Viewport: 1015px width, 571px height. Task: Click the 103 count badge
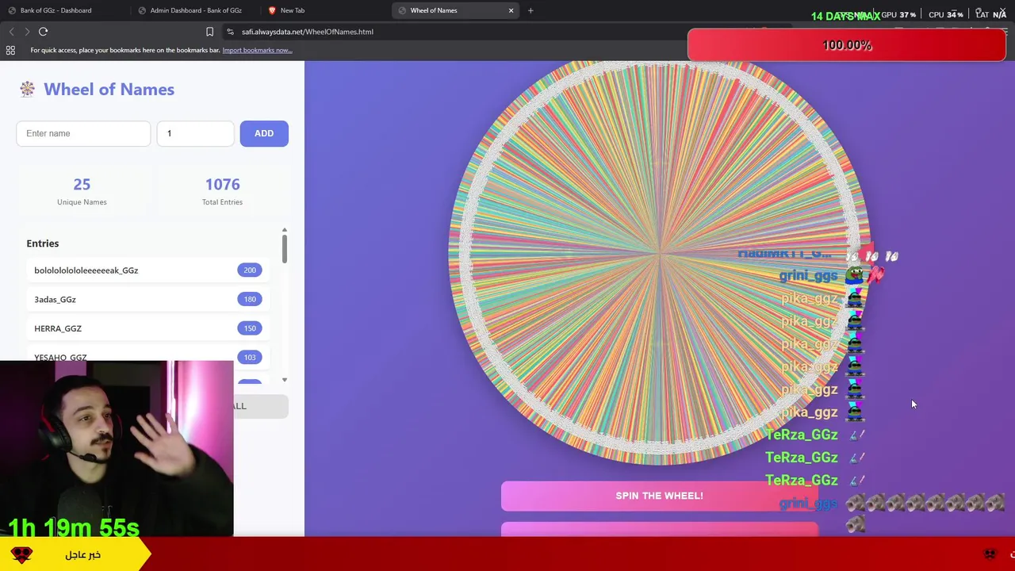coord(250,357)
